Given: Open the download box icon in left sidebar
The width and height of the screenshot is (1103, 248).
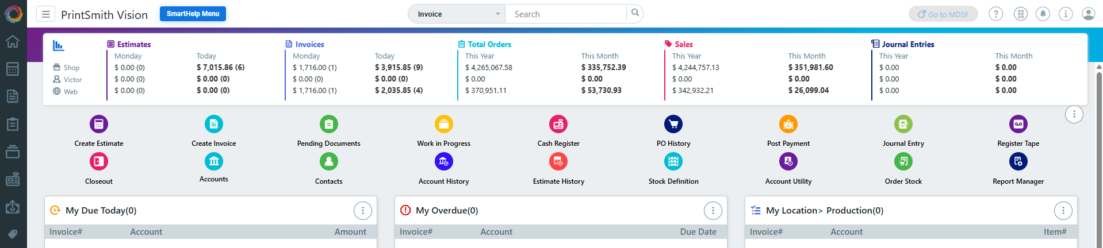Looking at the screenshot, I should tap(13, 207).
